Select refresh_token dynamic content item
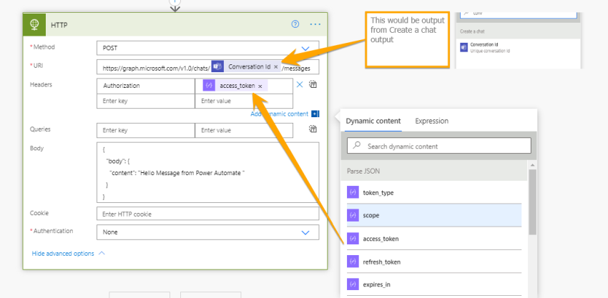Screen dimensions: 608x298 (434, 262)
